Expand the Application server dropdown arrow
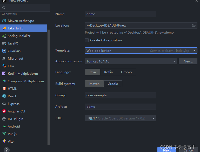 174,61
